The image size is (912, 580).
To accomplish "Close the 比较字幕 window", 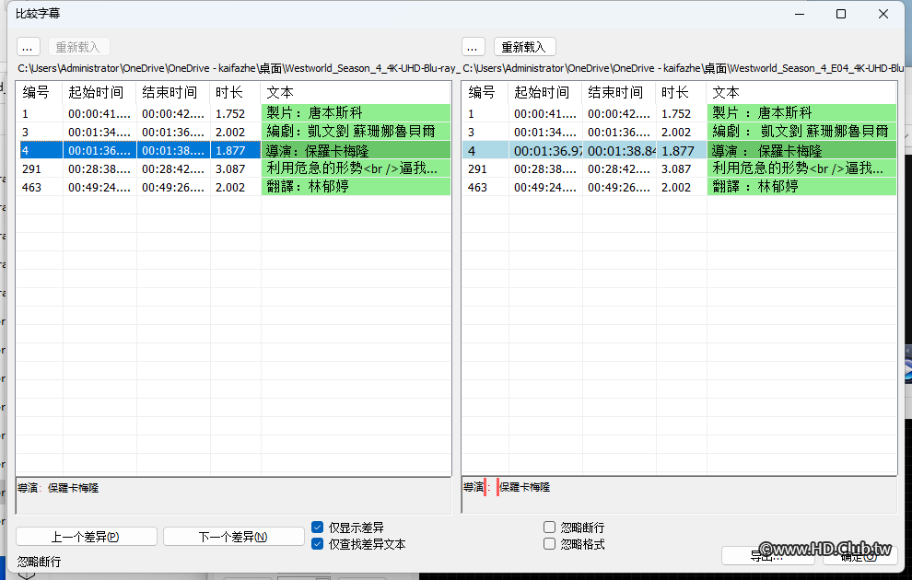I will point(883,14).
